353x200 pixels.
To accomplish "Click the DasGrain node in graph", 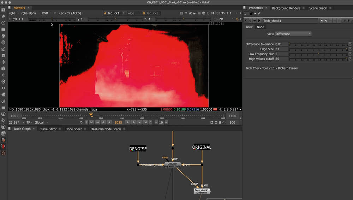I will tap(172, 164).
